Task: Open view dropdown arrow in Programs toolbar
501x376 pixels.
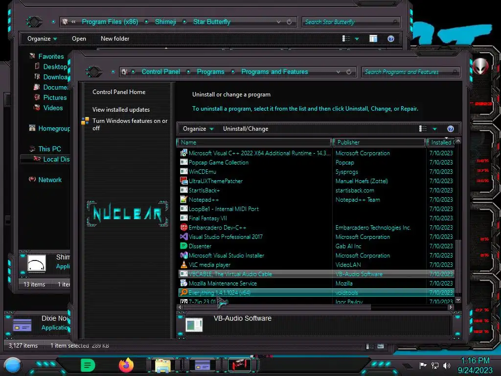Action: pyautogui.click(x=434, y=129)
